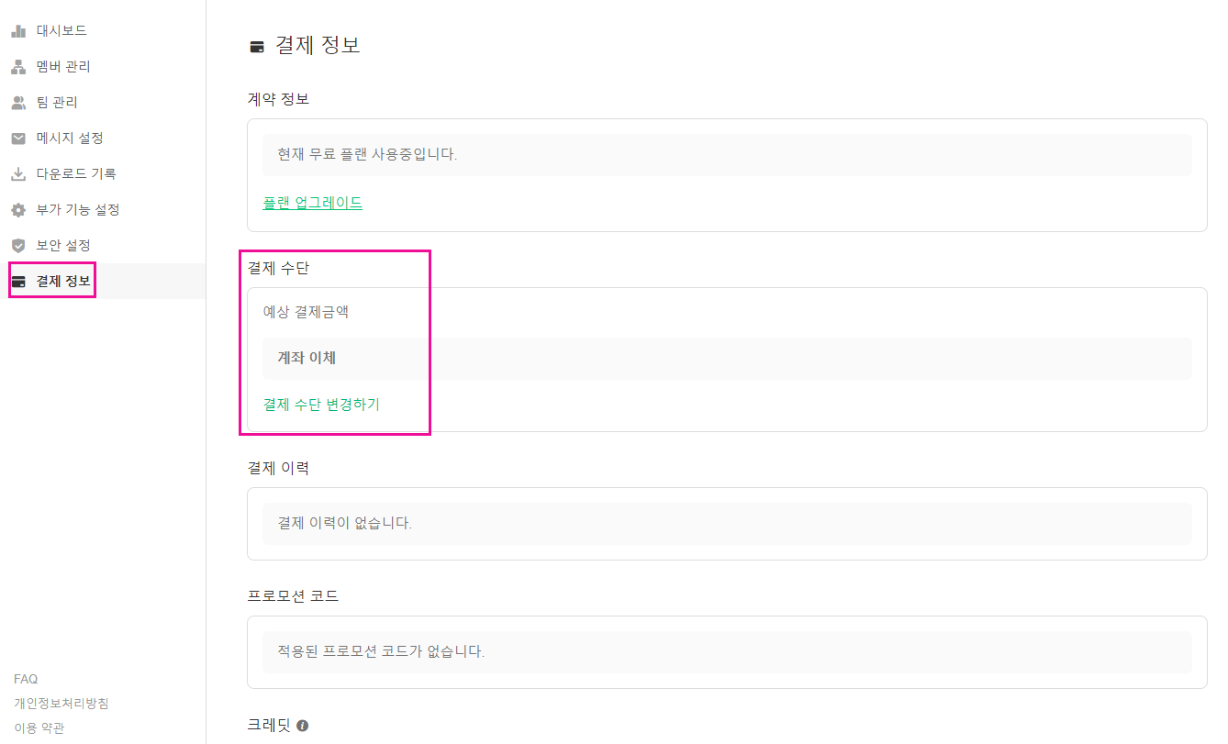This screenshot has height=744, width=1228.
Task: Click the 결제 이력이 없습니다 message box
Action: [726, 523]
